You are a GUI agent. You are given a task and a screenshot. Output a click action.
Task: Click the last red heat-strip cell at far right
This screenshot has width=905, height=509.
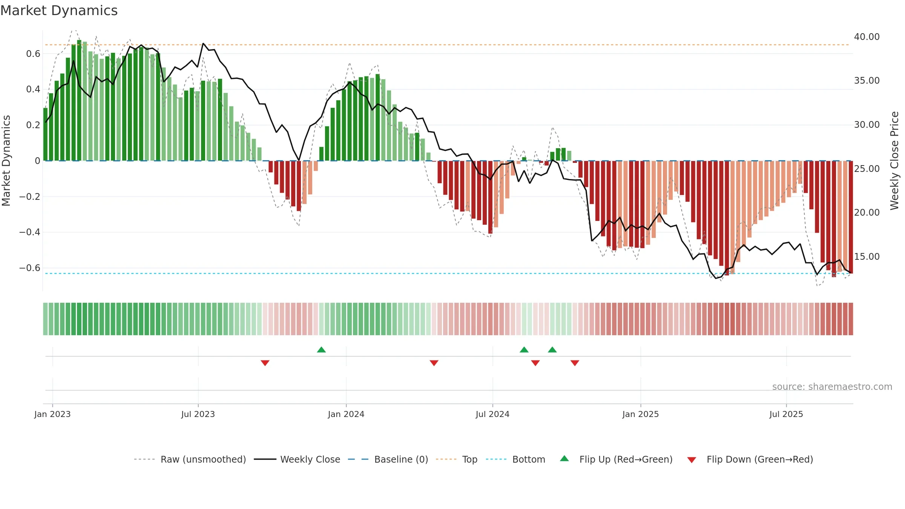pos(851,319)
